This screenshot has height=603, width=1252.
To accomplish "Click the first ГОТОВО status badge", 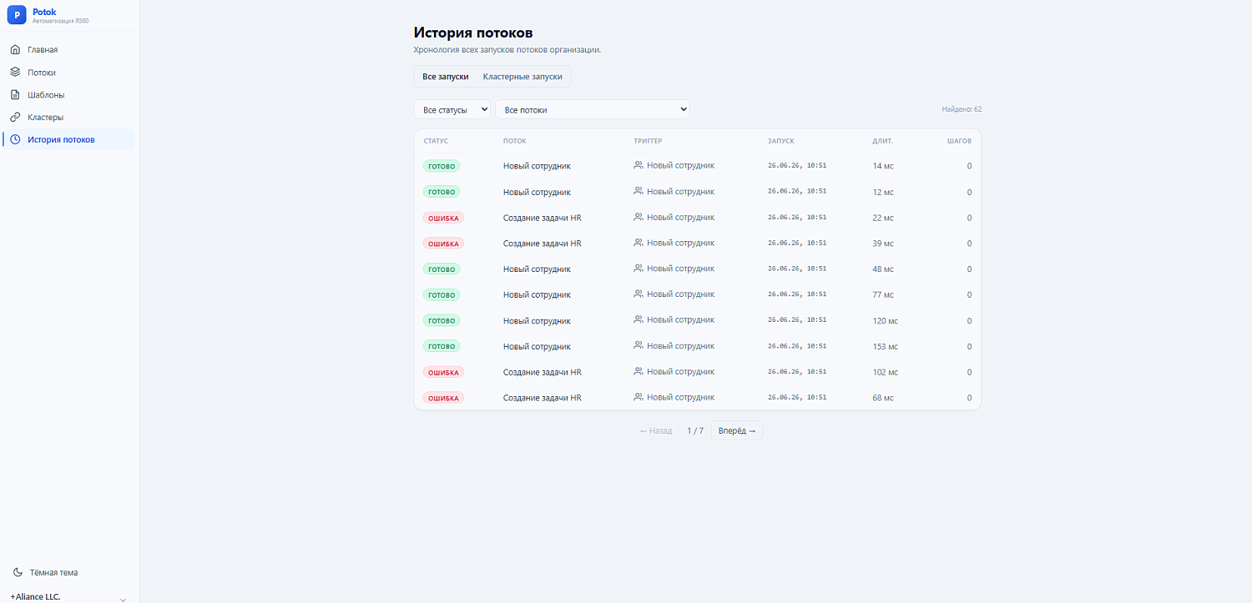I will pos(442,166).
